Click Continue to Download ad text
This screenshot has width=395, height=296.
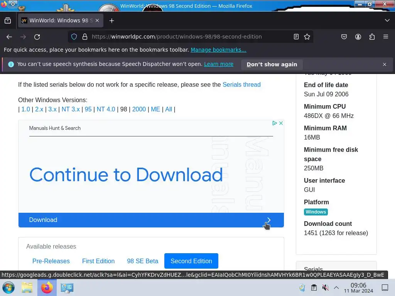(x=126, y=175)
